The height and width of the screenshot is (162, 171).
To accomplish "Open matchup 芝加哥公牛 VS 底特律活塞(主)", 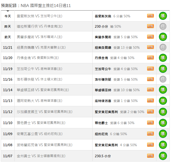I will tap(39, 69).
